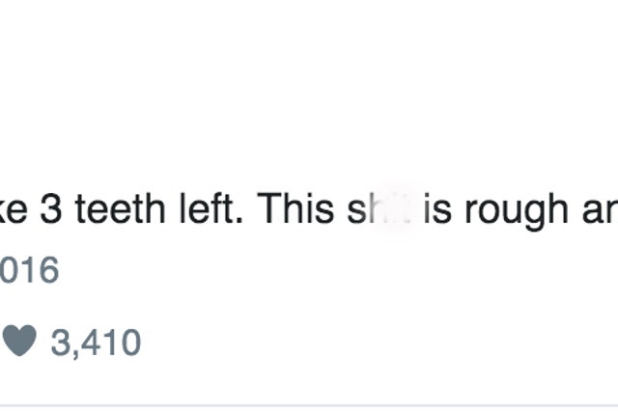Click the period after the word 'left'
Viewport: 618px width, 412px height.
[239, 221]
